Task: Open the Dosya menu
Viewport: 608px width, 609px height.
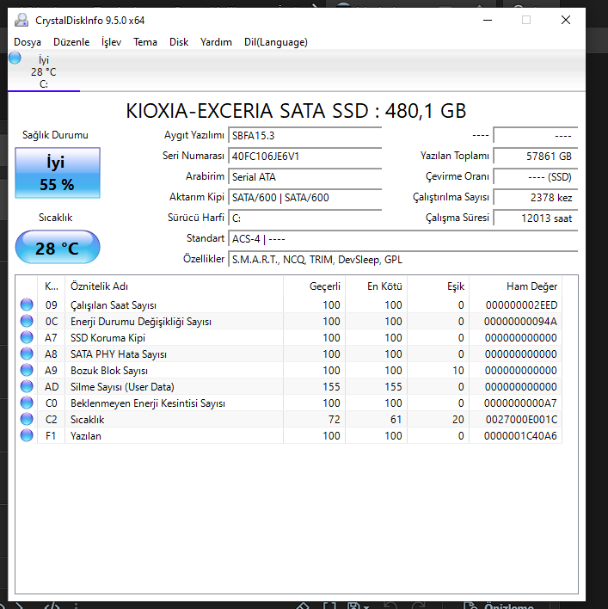Action: pyautogui.click(x=28, y=42)
